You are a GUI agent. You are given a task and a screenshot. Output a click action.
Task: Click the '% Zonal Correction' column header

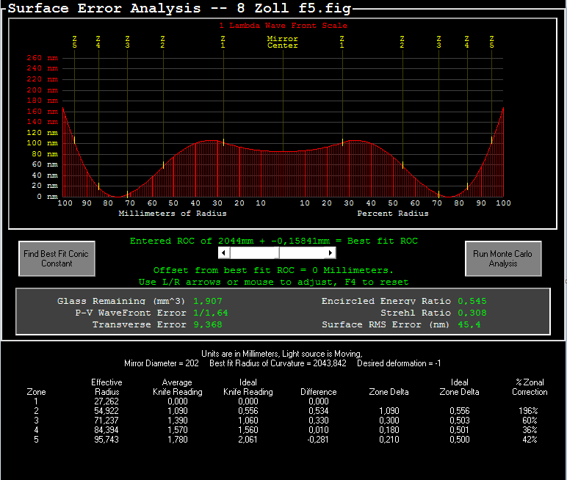[530, 387]
